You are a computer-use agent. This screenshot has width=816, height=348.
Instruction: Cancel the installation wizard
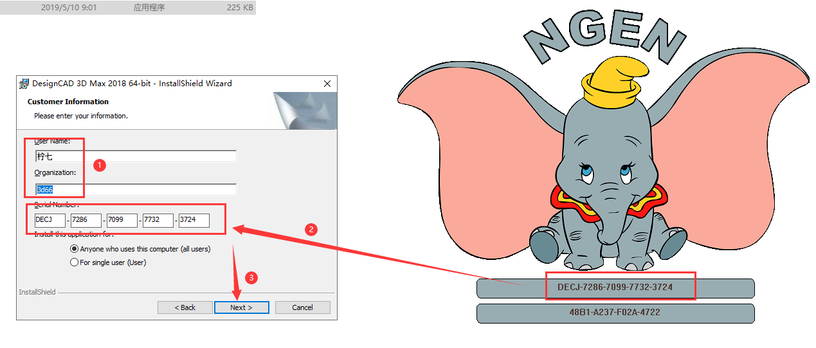[302, 307]
